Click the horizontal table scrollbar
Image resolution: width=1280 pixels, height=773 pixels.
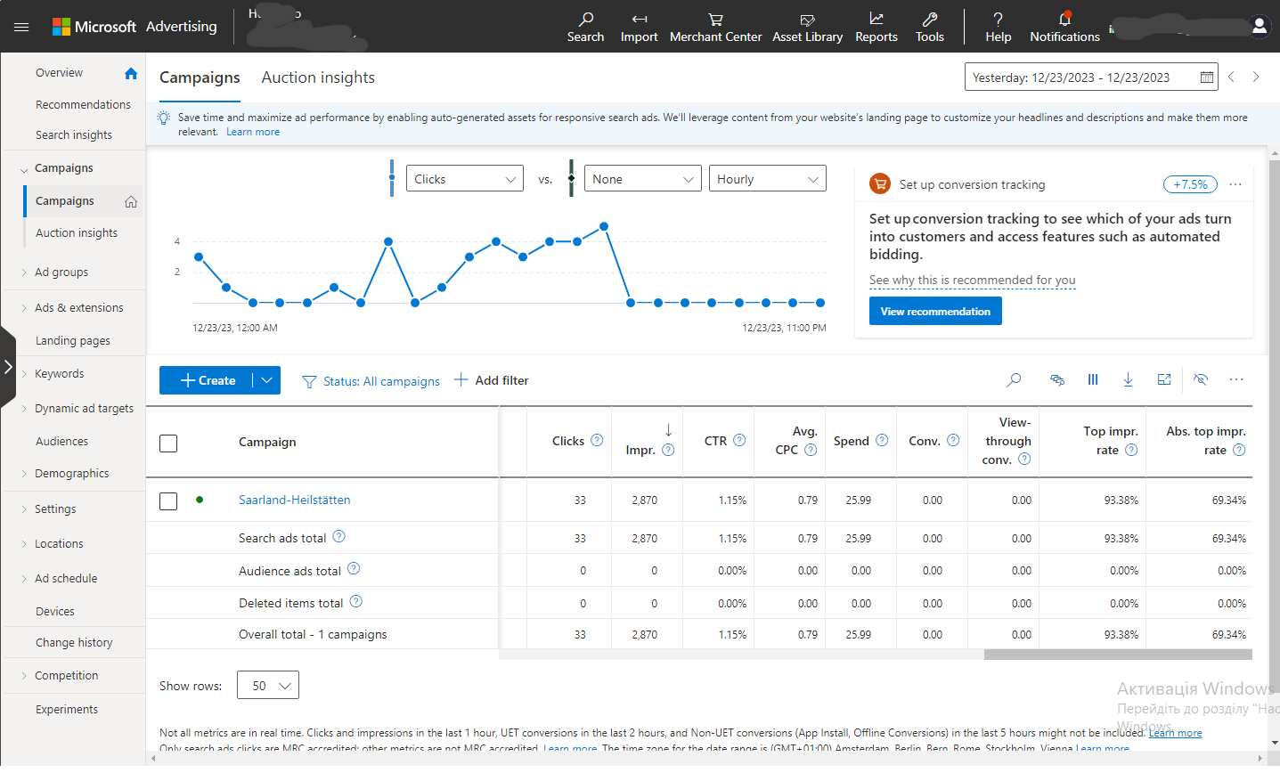1117,655
